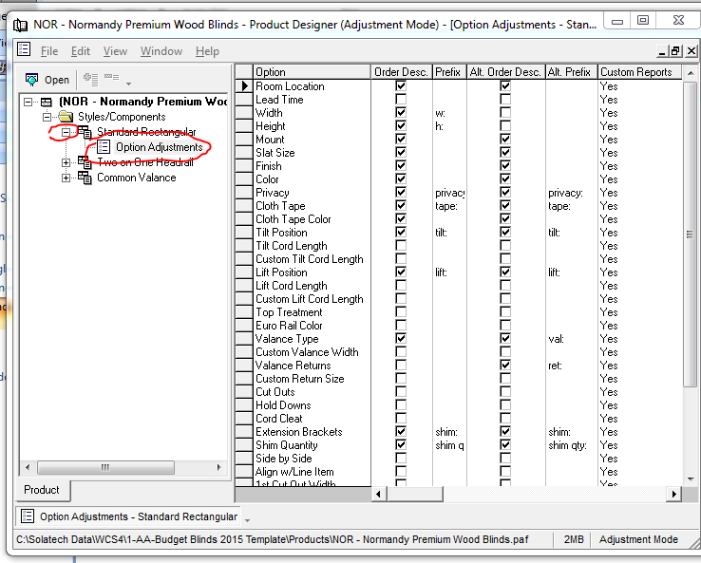The width and height of the screenshot is (701, 563).
Task: Restore the inner MDI child window
Action: 674,51
